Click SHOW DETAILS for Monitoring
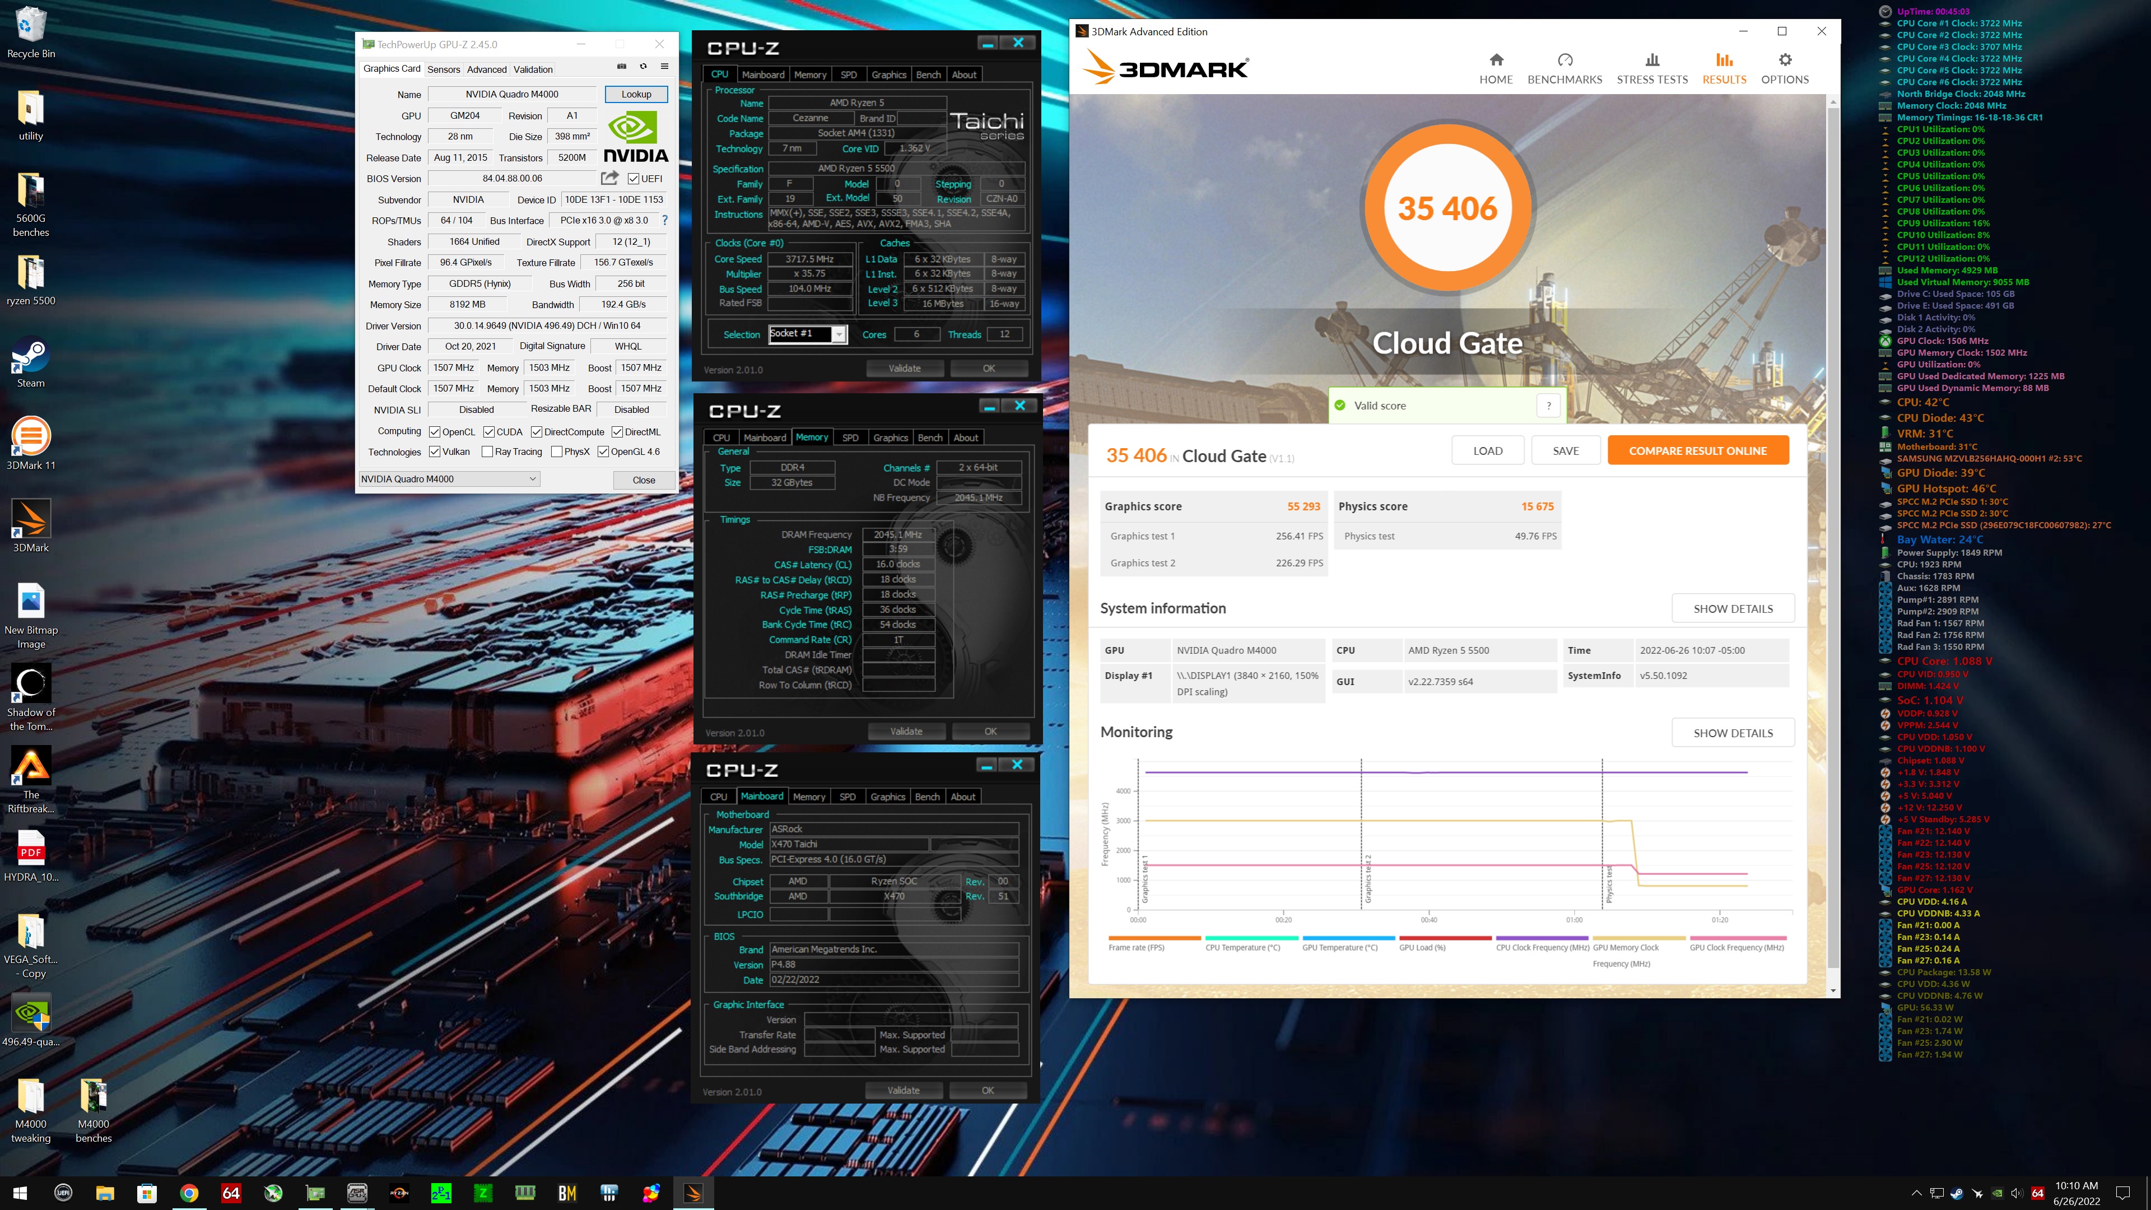 coord(1733,733)
